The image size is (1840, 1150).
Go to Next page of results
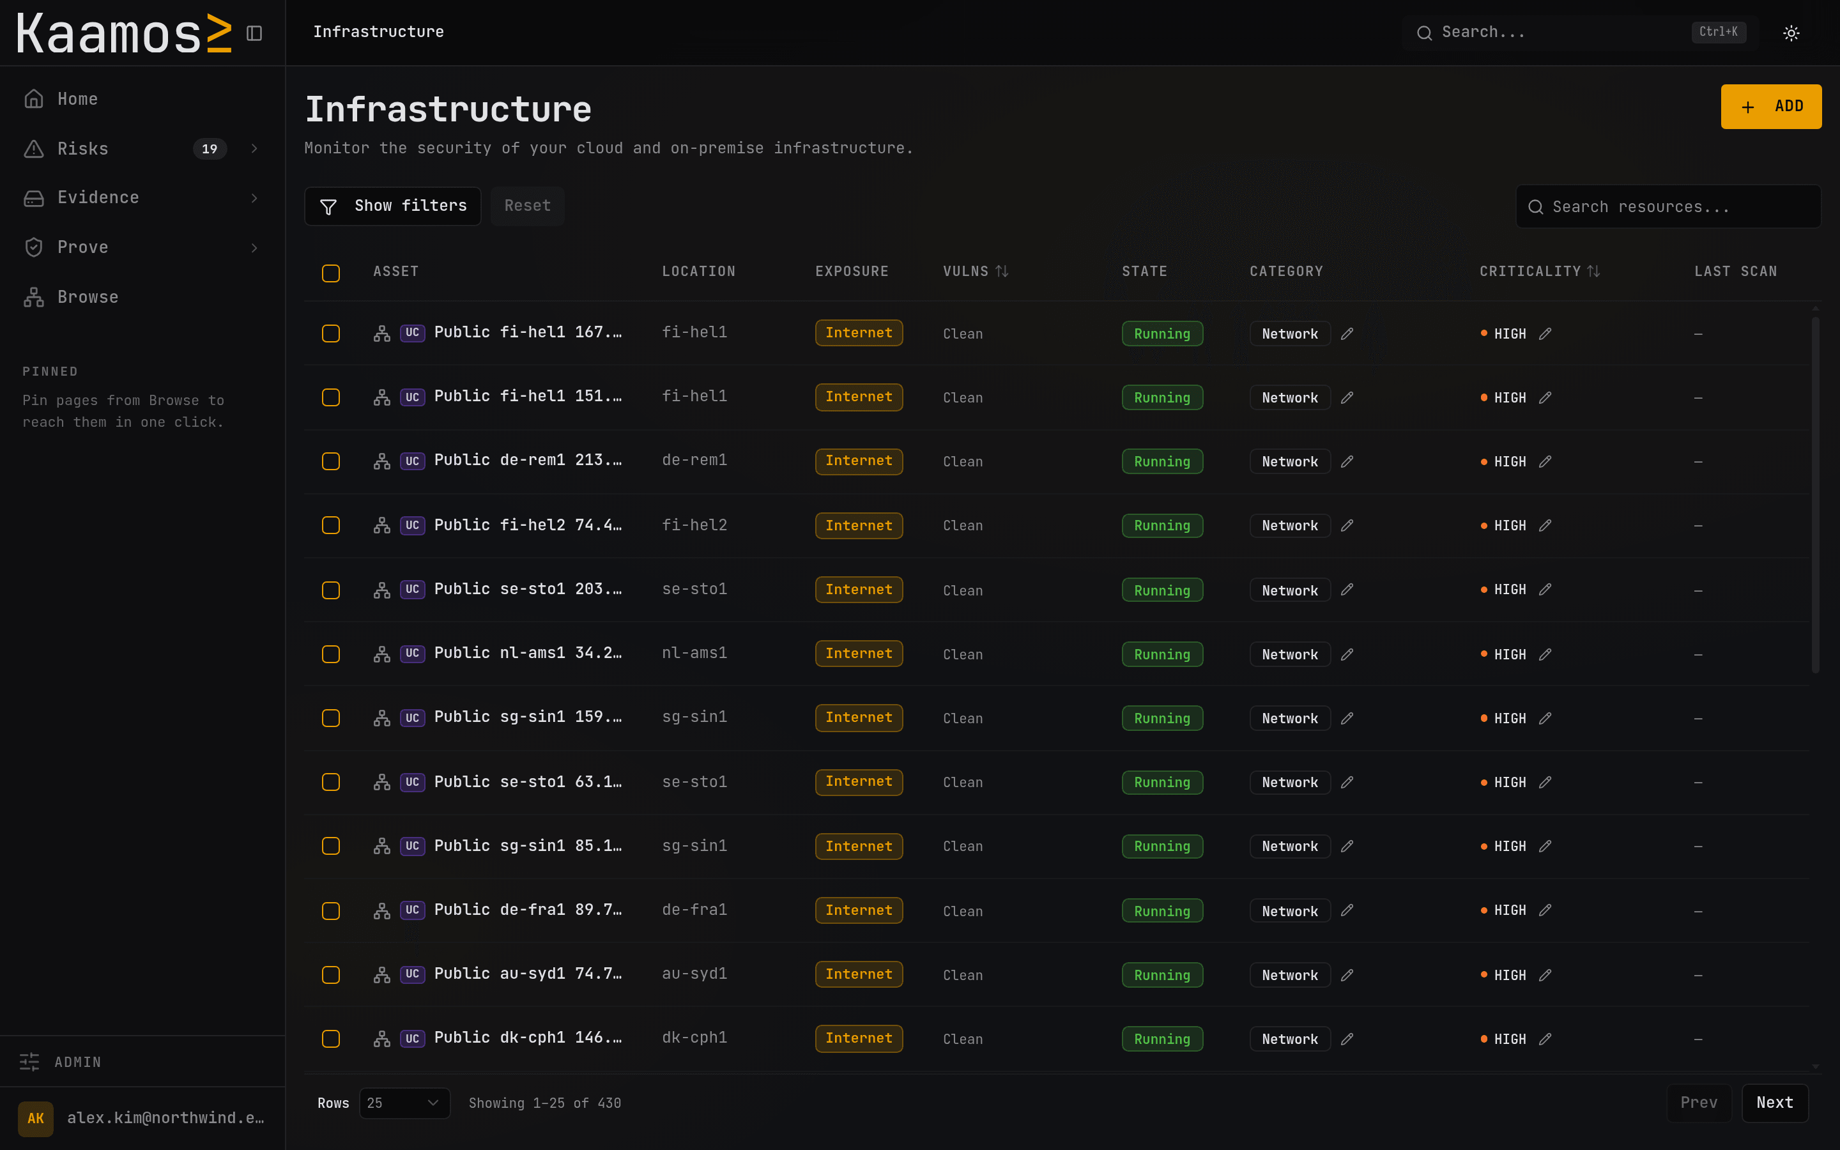[x=1775, y=1103]
